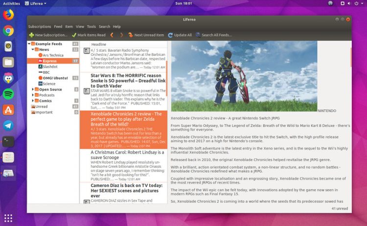
Task: Open the View menu
Action: coord(80,27)
